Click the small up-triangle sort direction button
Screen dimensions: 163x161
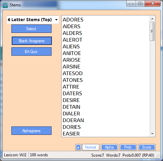pos(78,147)
